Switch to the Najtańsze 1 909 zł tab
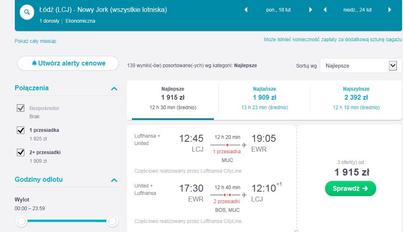403x232 pixels. [265, 100]
